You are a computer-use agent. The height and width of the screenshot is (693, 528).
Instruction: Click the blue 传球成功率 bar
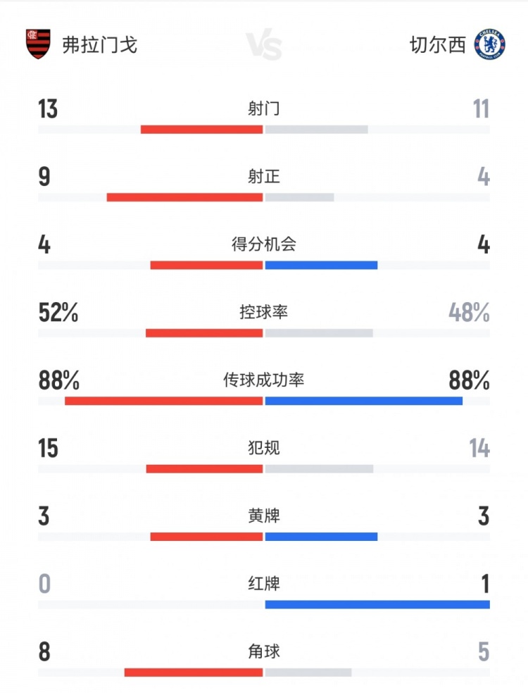pyautogui.click(x=363, y=401)
